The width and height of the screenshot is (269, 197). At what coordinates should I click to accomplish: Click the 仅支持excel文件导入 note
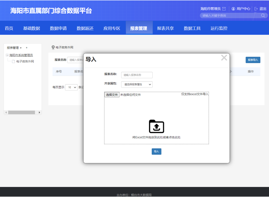[195, 94]
